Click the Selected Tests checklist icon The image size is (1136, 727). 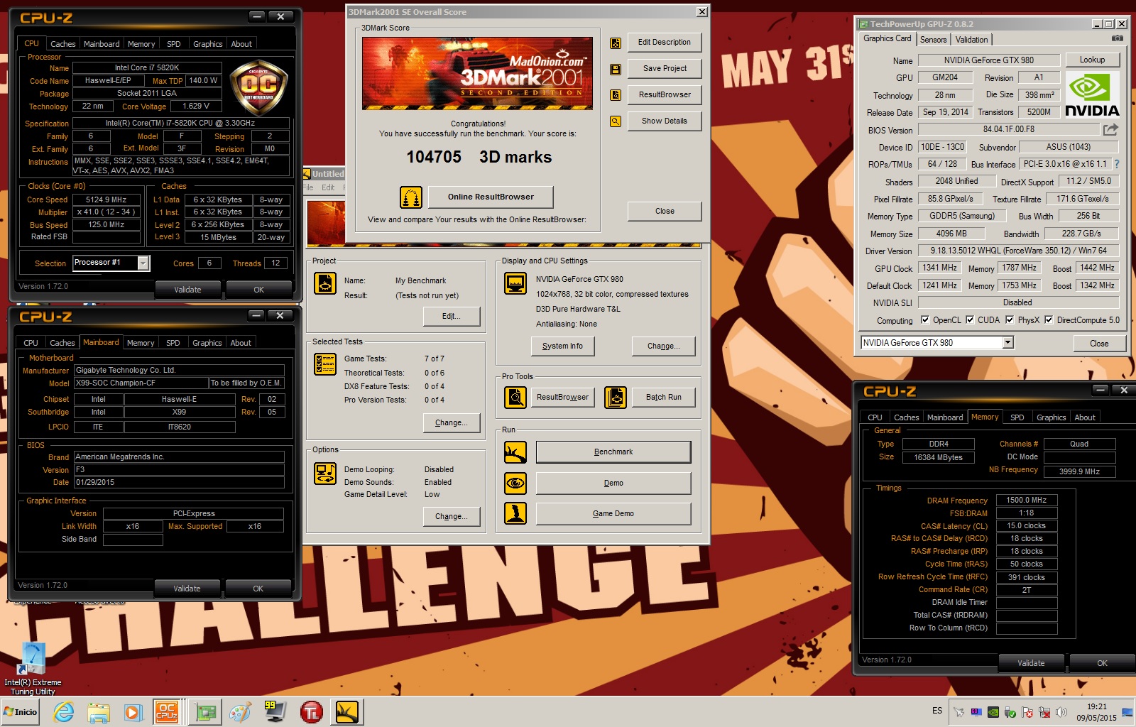[x=325, y=364]
